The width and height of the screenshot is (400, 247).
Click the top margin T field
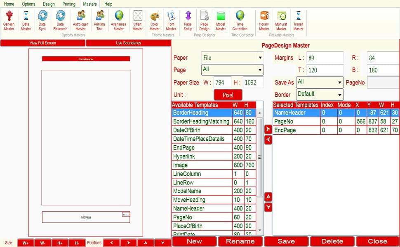325,70
